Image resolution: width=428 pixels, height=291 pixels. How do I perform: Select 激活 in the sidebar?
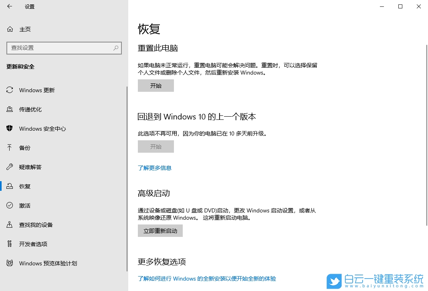click(x=25, y=205)
